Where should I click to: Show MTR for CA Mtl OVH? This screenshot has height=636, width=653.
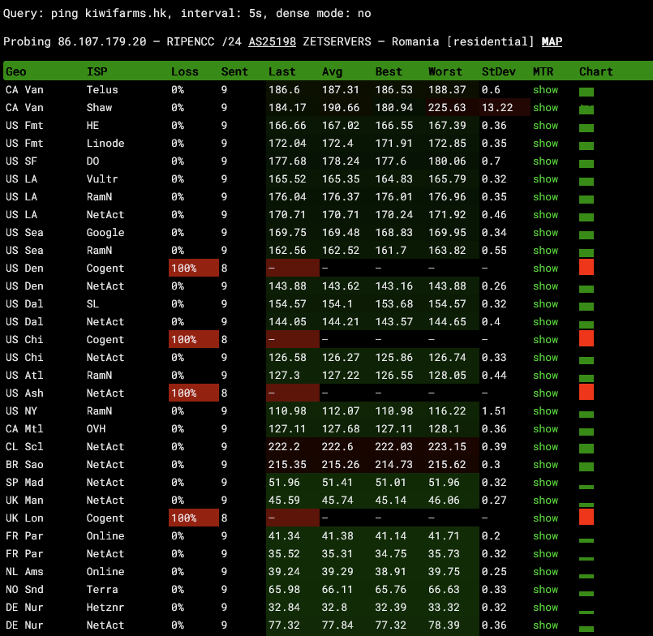click(x=546, y=429)
